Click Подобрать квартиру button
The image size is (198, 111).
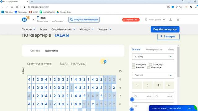tap(165, 29)
